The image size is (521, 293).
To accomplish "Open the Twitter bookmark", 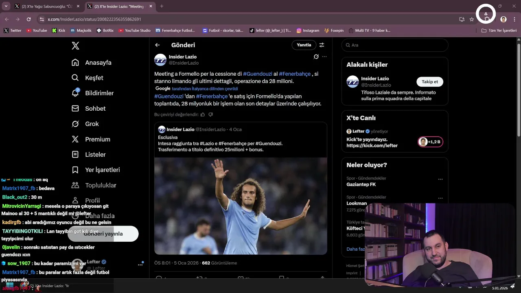I will click(13, 31).
